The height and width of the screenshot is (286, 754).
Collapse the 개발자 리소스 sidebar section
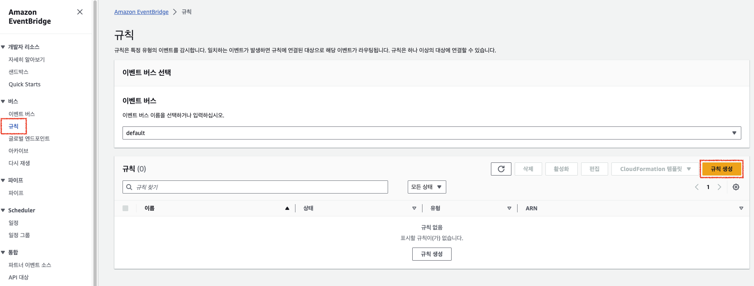(x=3, y=47)
